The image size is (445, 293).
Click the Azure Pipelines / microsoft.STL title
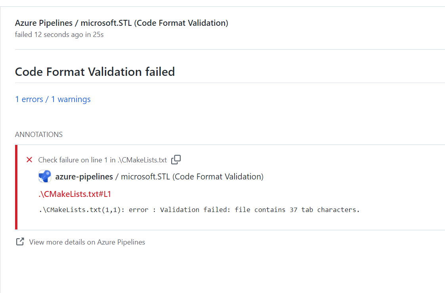121,23
